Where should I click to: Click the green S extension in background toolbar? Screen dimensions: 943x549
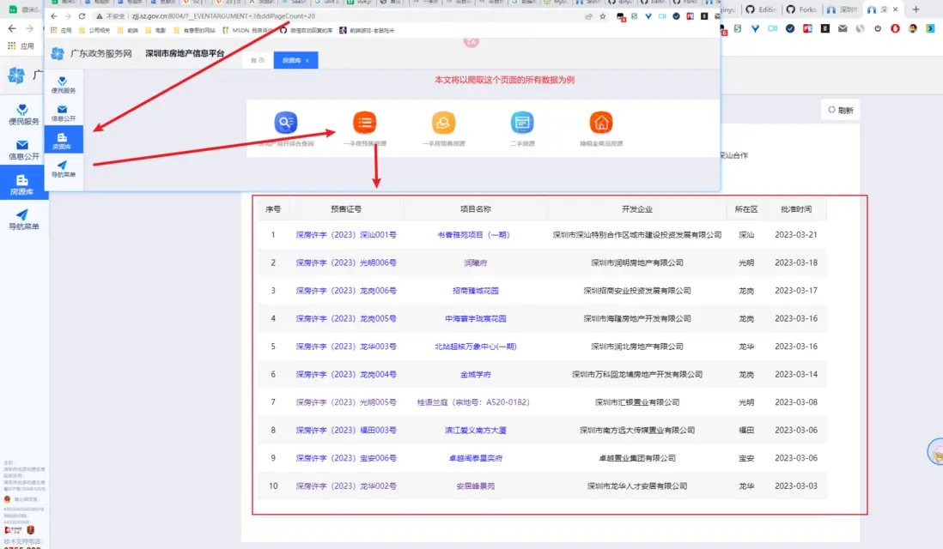pos(738,28)
